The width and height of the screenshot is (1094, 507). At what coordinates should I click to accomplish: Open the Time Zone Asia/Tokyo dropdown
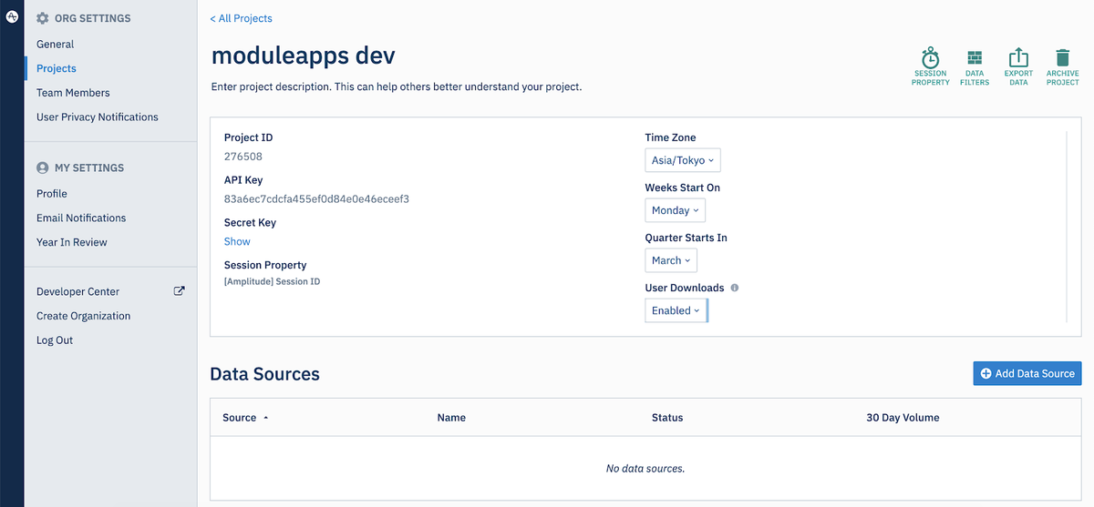(x=683, y=160)
